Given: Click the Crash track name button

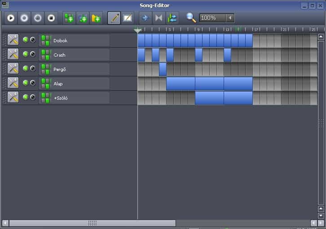Looking at the screenshot, I should click(74, 55).
